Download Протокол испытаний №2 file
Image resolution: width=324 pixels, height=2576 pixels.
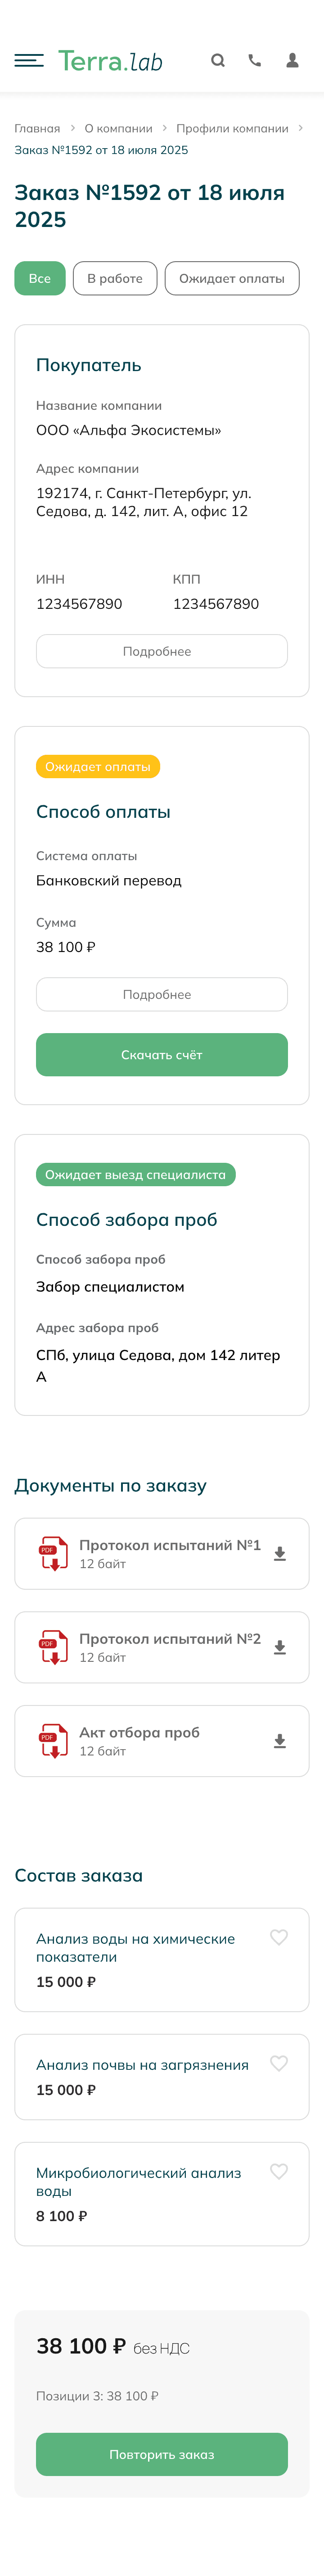coord(280,1647)
